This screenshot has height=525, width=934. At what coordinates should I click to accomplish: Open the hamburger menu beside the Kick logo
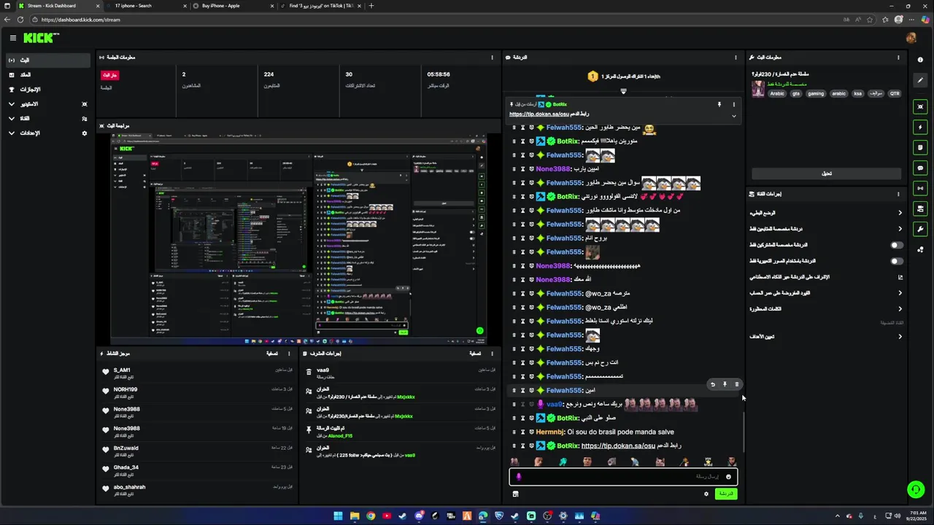pos(12,38)
